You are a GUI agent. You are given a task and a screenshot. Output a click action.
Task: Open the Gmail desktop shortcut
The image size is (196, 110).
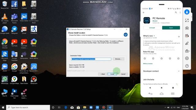pos(24,30)
